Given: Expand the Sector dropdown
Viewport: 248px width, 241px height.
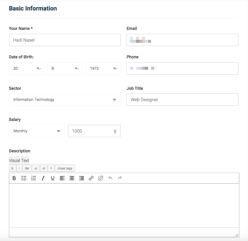Looking at the screenshot, I should click(x=65, y=100).
